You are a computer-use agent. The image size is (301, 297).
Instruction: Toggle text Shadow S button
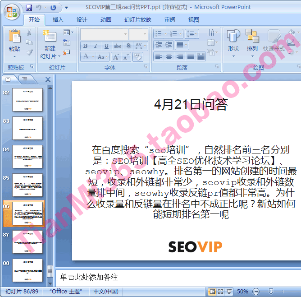(x=128, y=46)
